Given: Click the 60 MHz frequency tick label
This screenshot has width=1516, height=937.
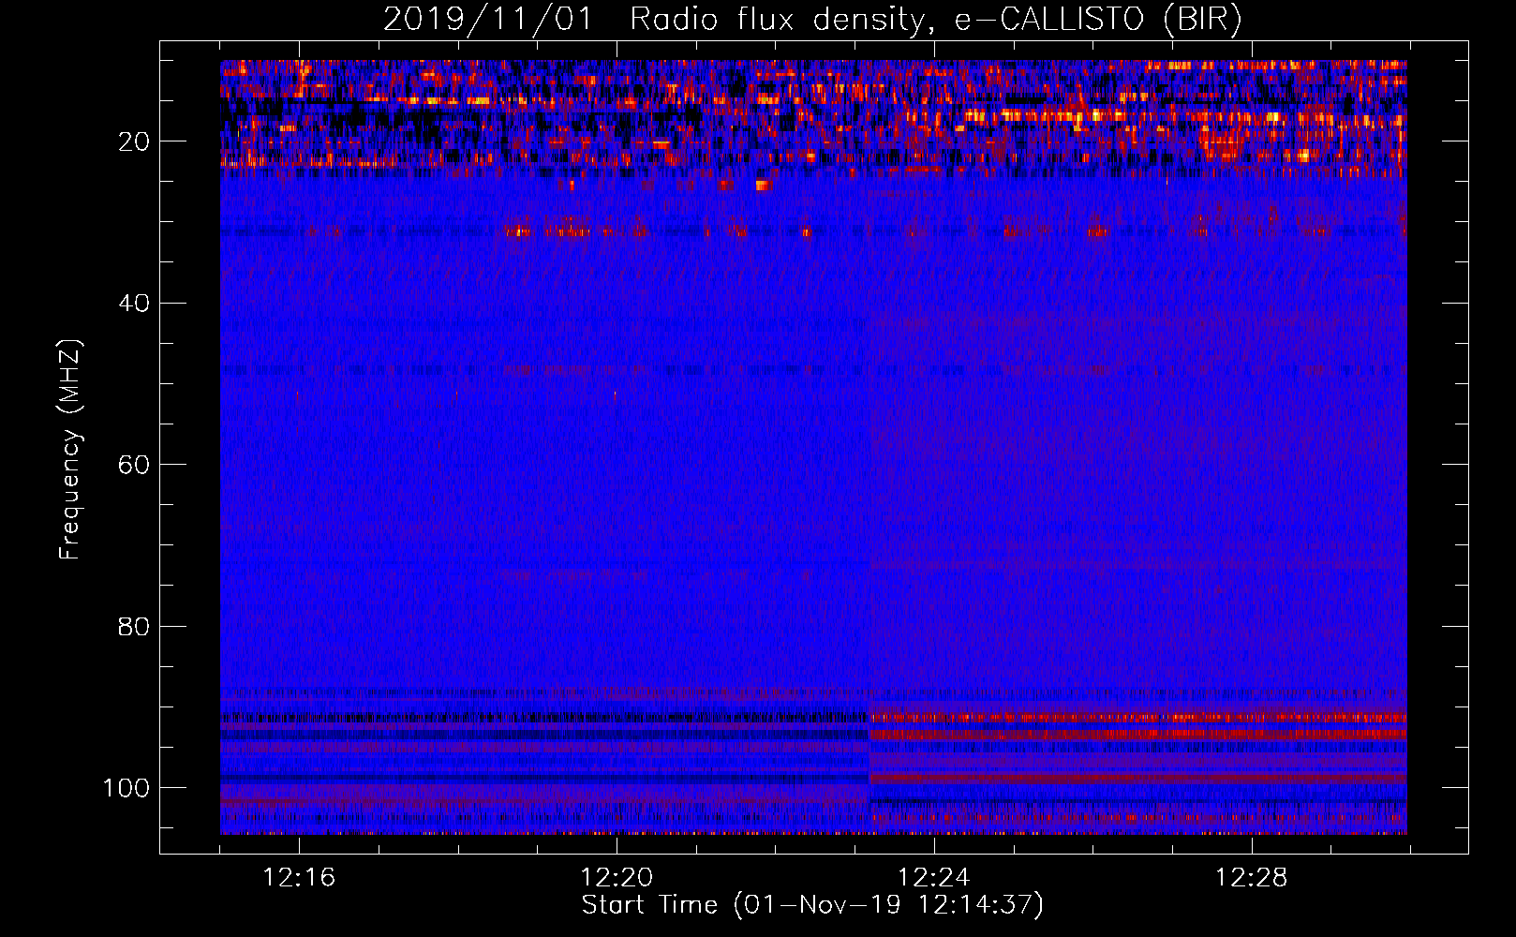Looking at the screenshot, I should coord(134,465).
